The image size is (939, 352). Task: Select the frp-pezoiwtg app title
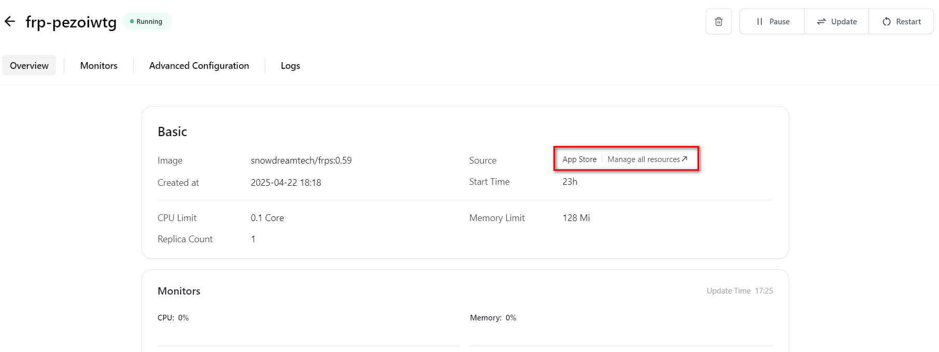click(71, 22)
